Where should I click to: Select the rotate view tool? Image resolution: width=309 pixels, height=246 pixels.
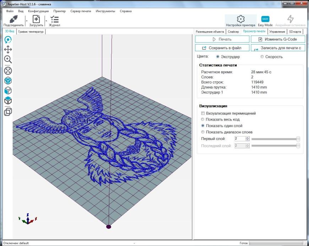click(8, 40)
